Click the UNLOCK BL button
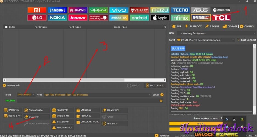 point(87,110)
